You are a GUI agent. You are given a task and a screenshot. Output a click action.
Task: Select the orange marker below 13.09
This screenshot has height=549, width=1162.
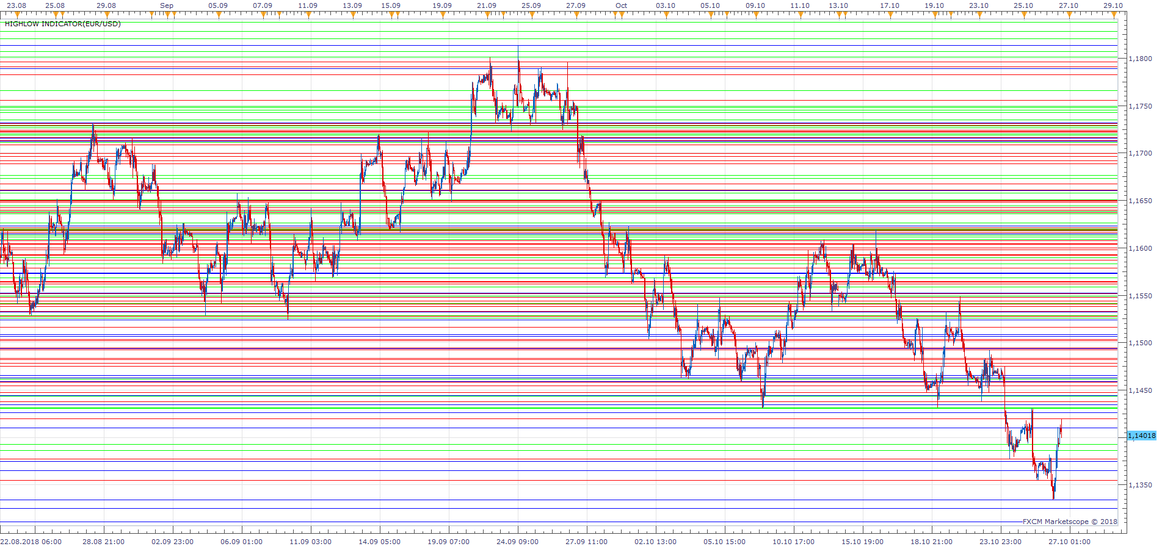click(x=353, y=15)
